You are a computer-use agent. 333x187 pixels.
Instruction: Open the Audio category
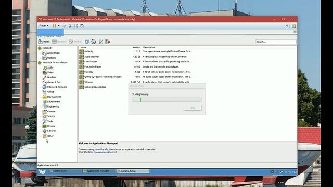[x=50, y=68]
